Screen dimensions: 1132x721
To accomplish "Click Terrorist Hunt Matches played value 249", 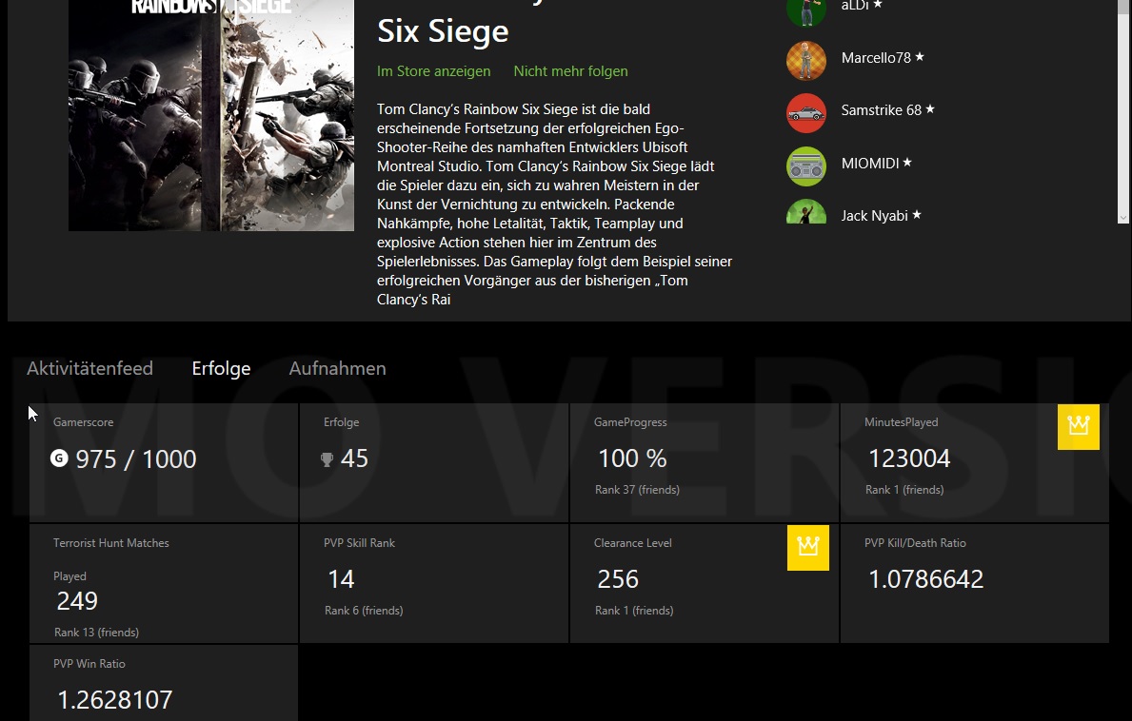I will tap(77, 601).
